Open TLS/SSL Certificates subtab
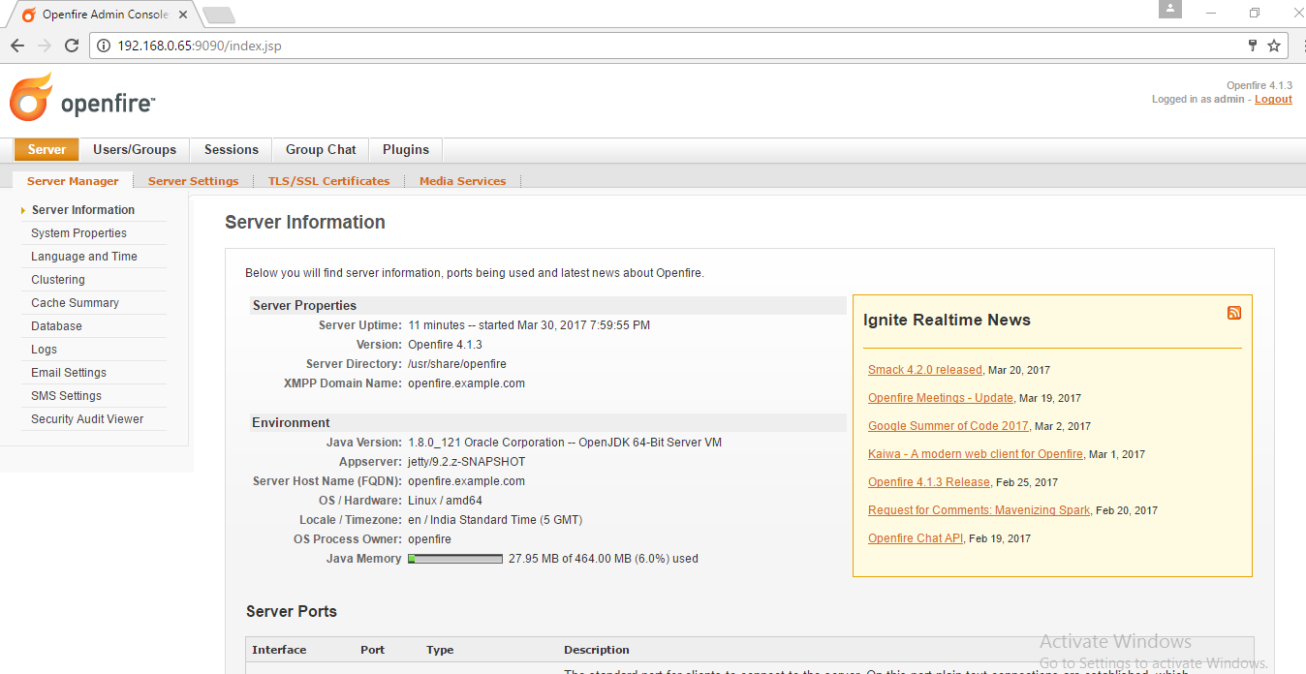This screenshot has height=674, width=1306. pos(328,181)
